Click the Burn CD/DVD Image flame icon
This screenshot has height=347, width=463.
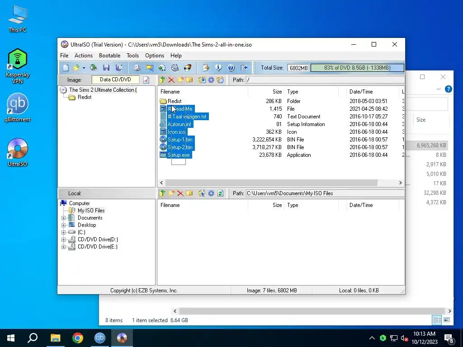pos(188,68)
